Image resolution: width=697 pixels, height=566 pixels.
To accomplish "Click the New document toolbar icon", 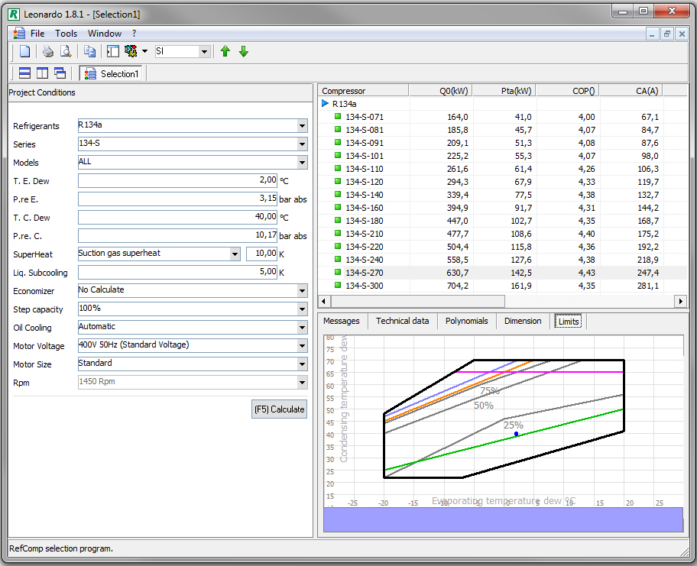I will 25,51.
